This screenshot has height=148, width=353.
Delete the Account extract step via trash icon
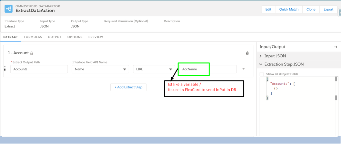[247, 53]
